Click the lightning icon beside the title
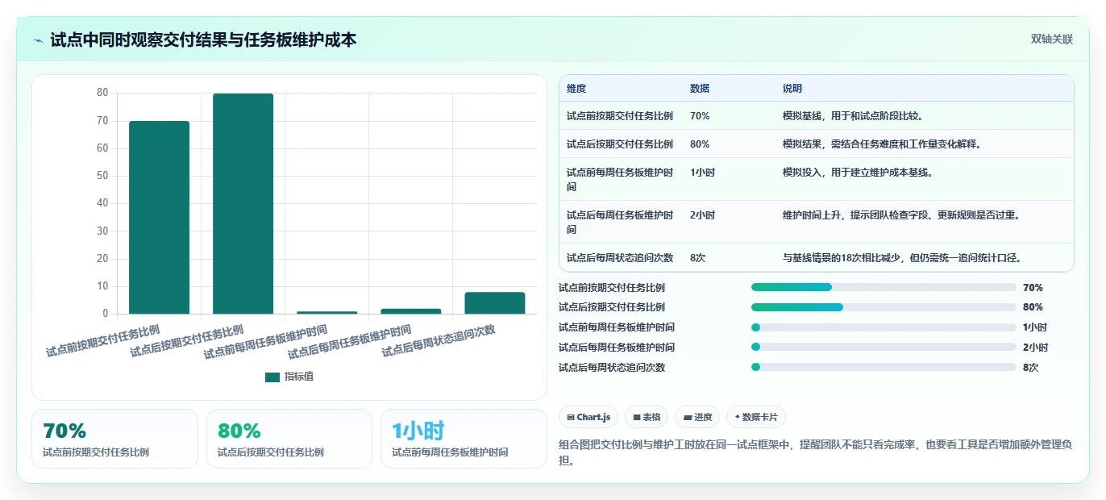This screenshot has width=1106, height=500. [38, 40]
